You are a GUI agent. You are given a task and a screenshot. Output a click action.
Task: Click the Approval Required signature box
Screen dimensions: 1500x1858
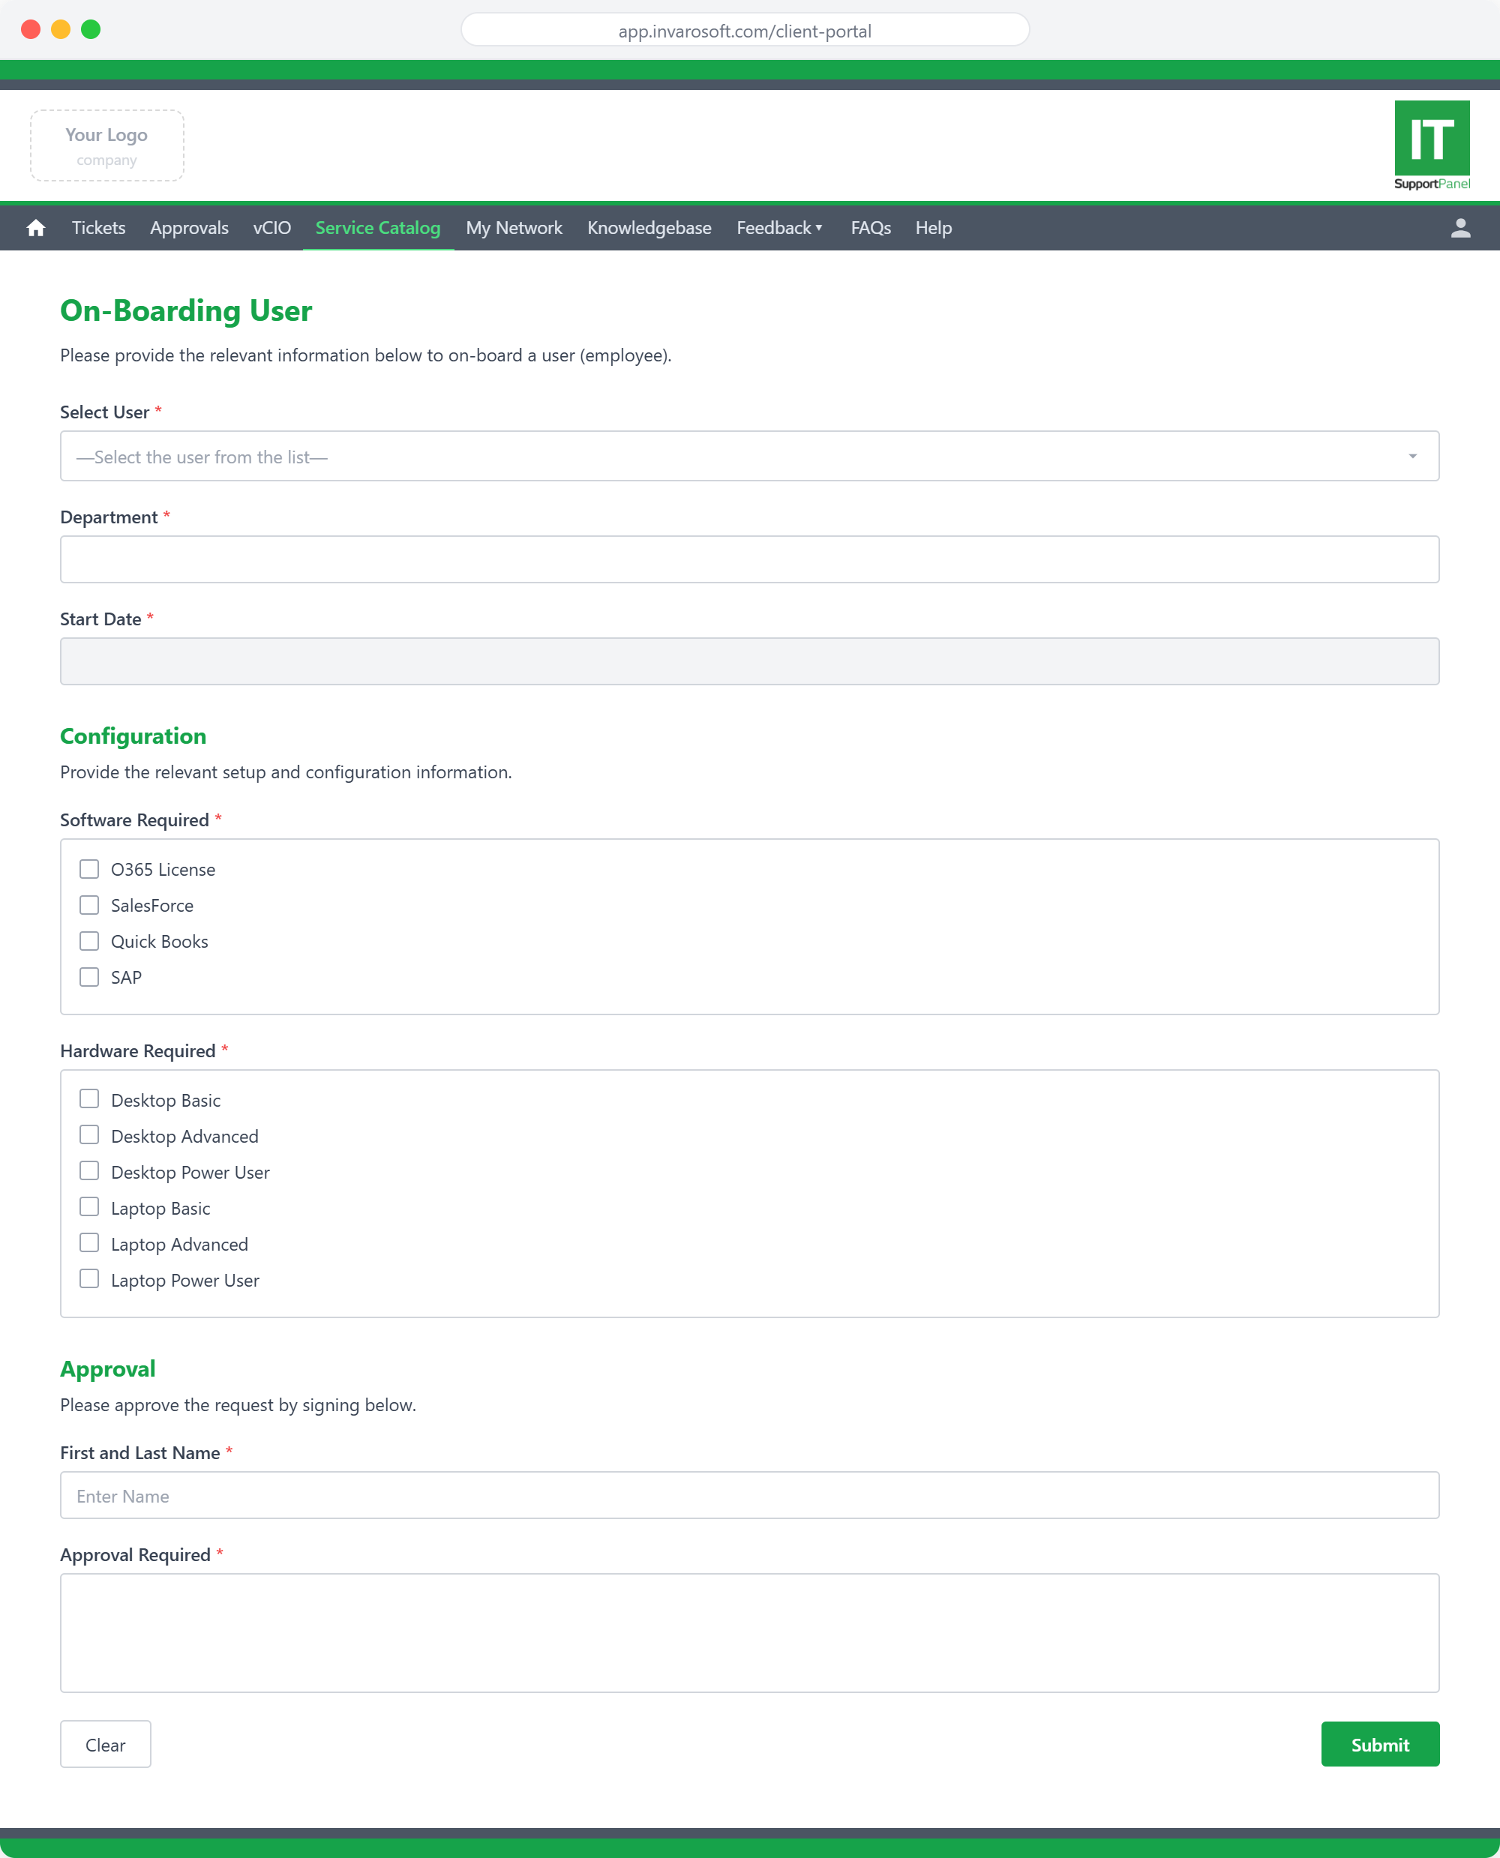click(749, 1632)
